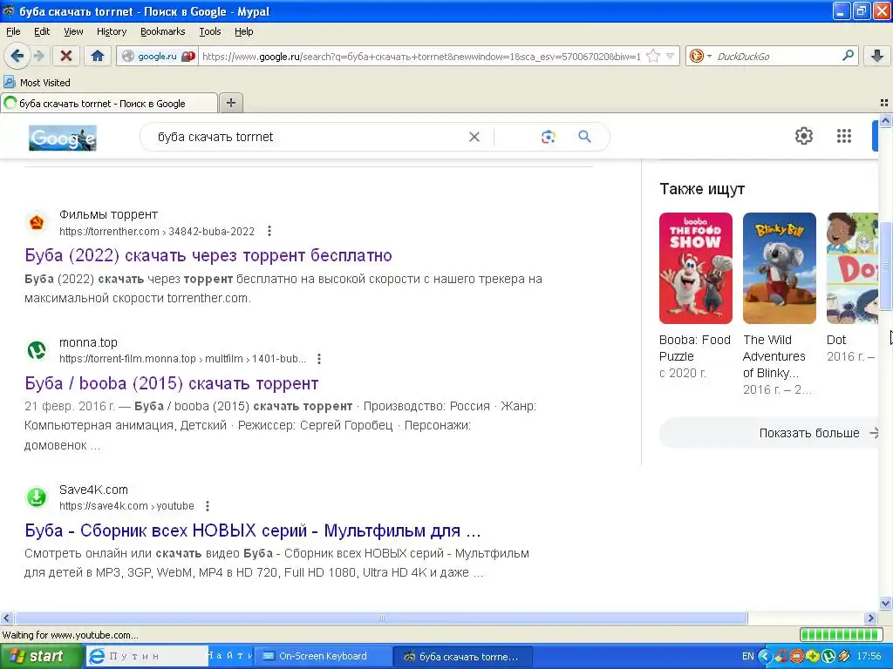Open the Help menu

[244, 31]
